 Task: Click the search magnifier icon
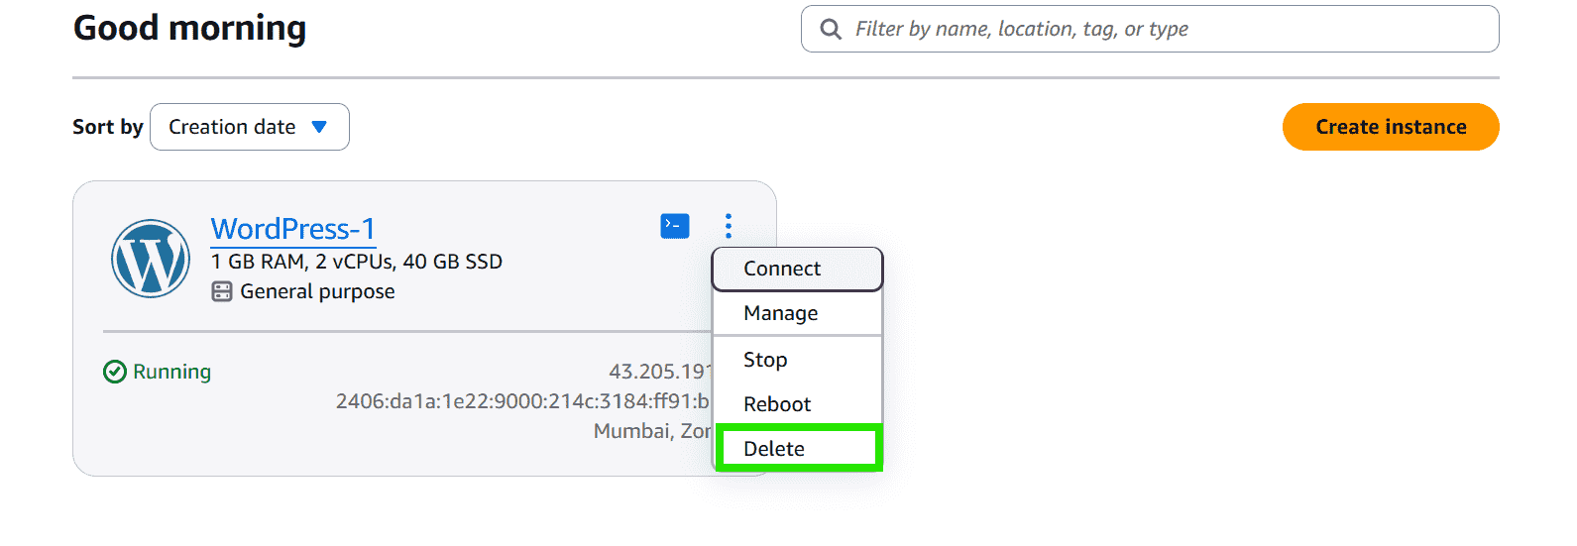pos(831,29)
